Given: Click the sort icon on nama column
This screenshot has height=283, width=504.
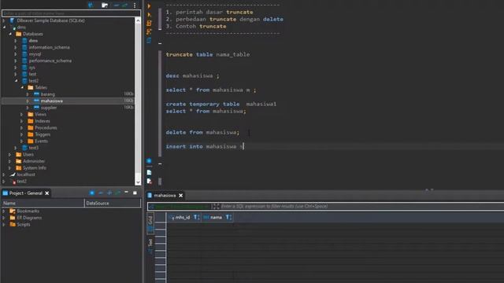Looking at the screenshot, I should click(228, 217).
